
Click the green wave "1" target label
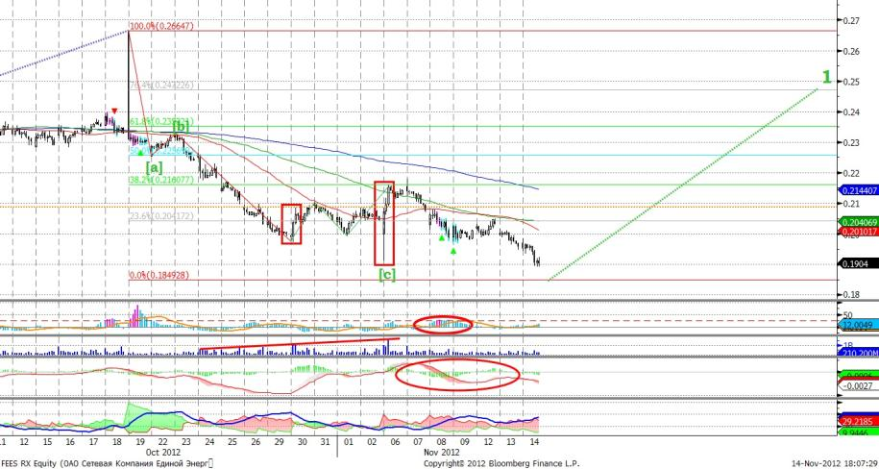tap(824, 76)
